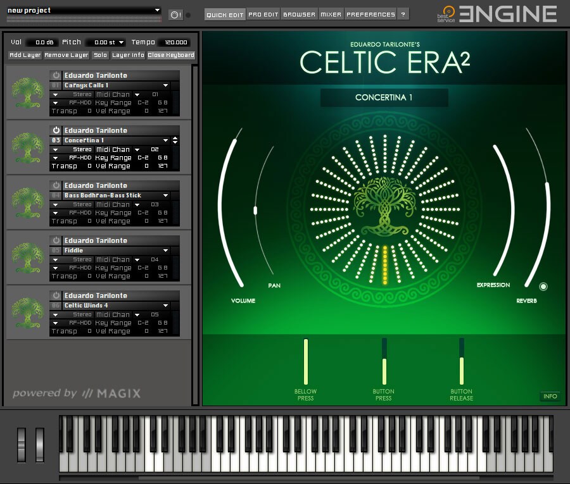The width and height of the screenshot is (570, 484).
Task: Open the new project dropdown
Action: click(x=158, y=10)
